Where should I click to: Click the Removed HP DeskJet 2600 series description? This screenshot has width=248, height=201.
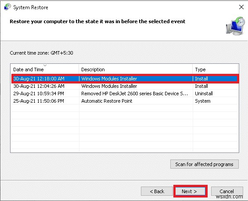point(134,94)
